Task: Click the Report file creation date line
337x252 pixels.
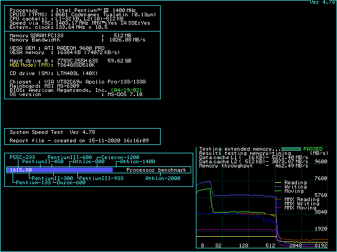Action: 79,141
